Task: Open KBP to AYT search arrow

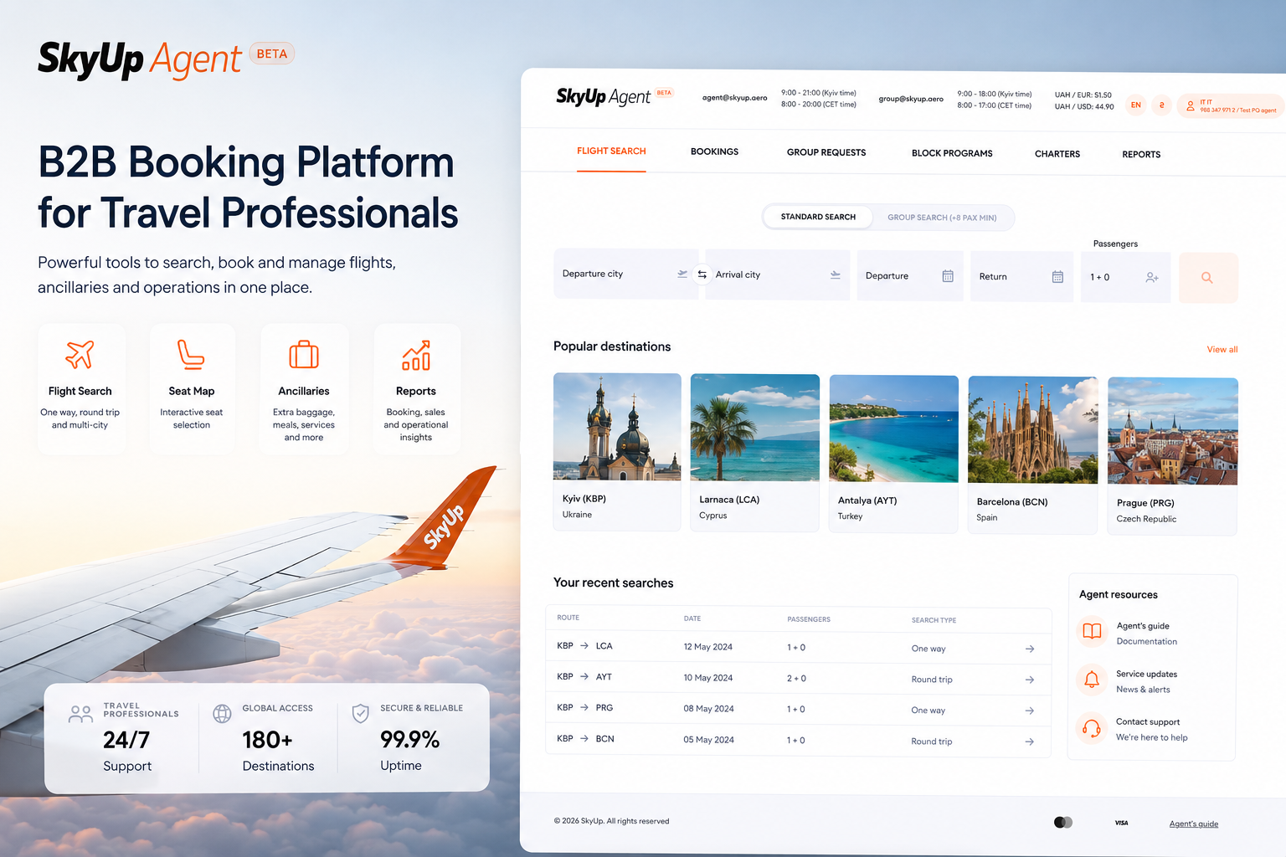Action: click(x=1030, y=680)
